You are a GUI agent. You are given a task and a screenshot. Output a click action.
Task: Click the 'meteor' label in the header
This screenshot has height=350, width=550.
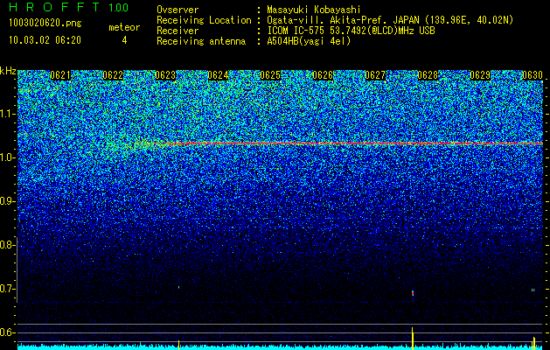pos(124,27)
